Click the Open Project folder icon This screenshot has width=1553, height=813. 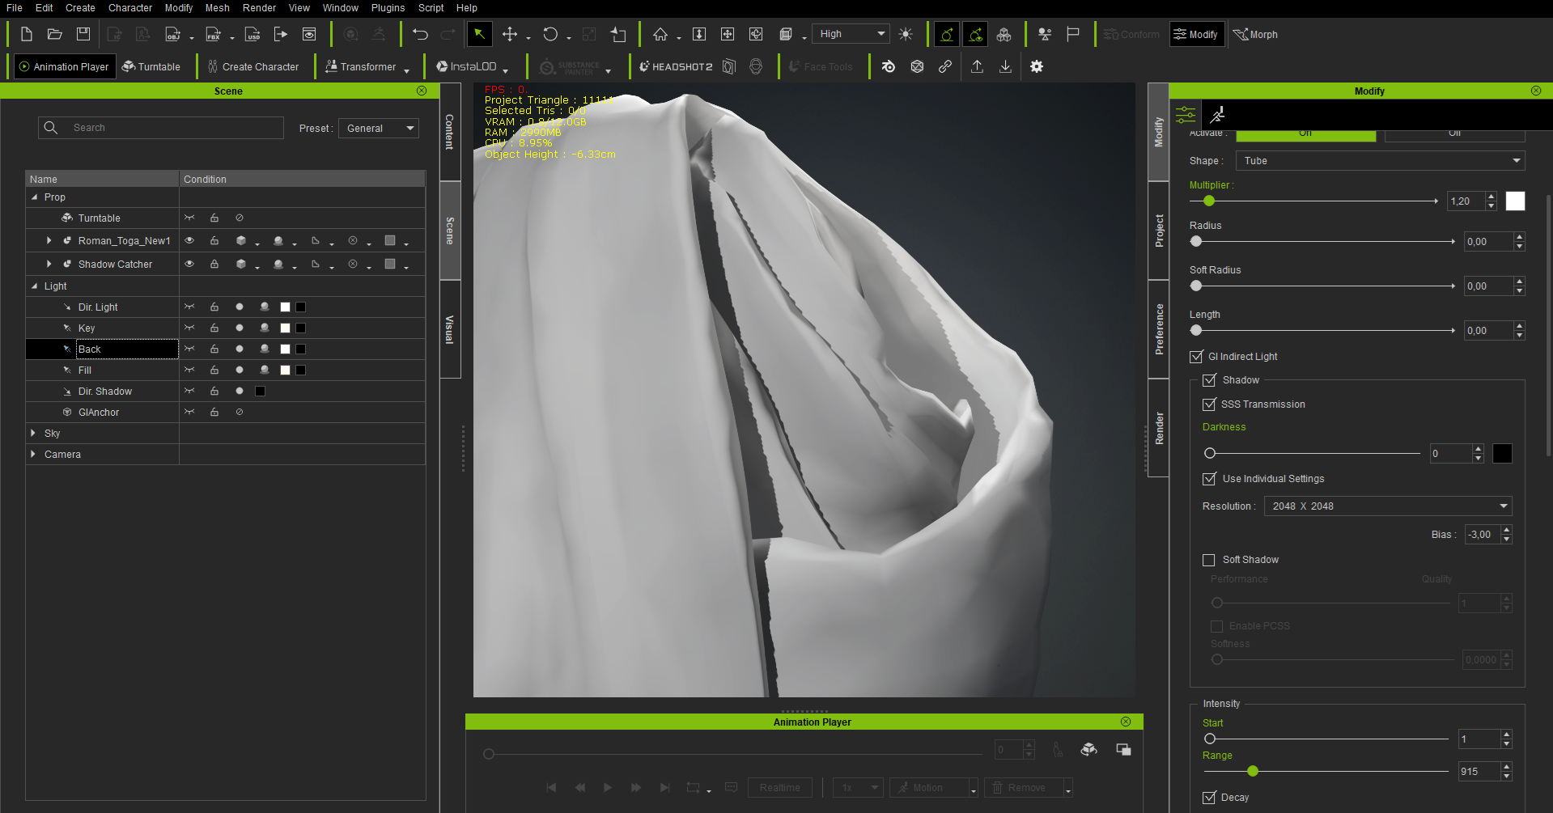tap(55, 34)
